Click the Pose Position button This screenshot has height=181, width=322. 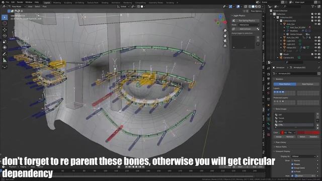[x=285, y=84]
